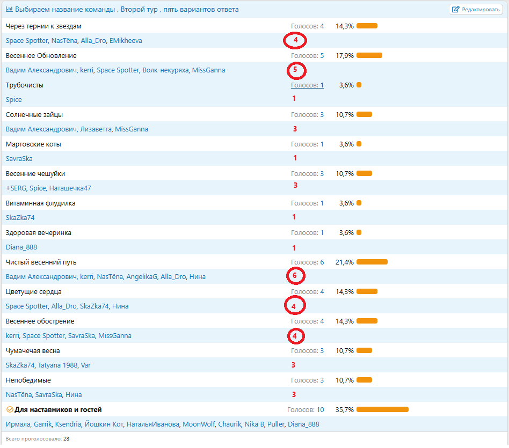Open Puller user link
509x448 pixels.
coord(276,424)
